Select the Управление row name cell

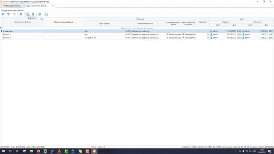coord(23,31)
